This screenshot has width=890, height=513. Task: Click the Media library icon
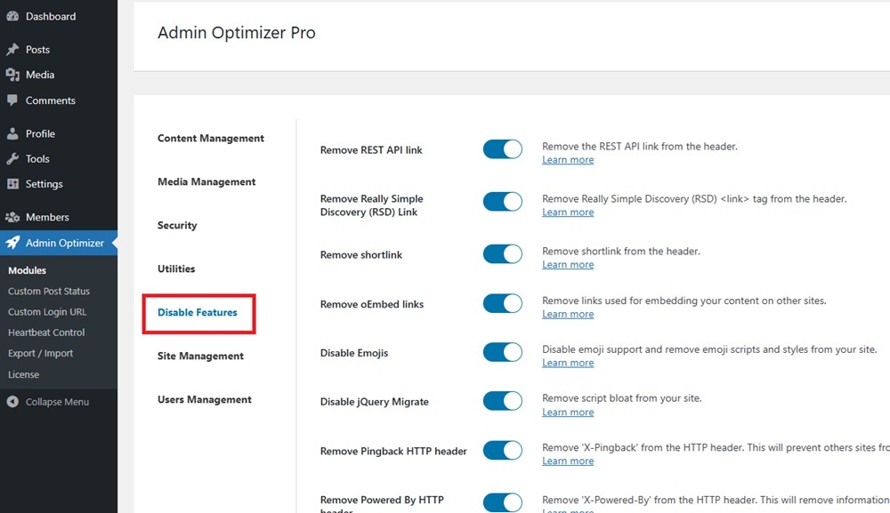click(x=12, y=75)
